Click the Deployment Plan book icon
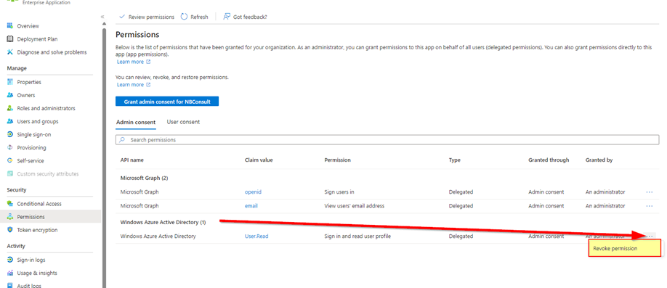The height and width of the screenshot is (288, 667). [x=10, y=39]
